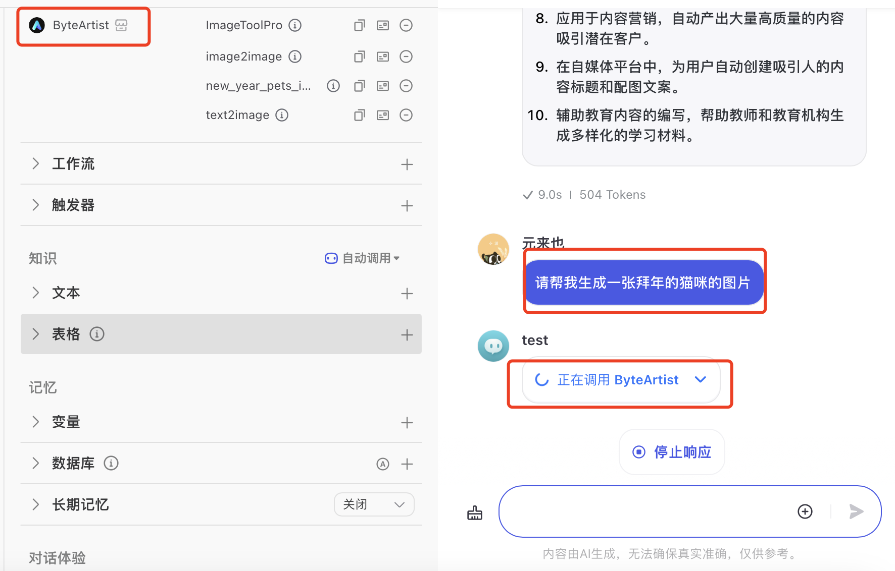Show info for new_year_pets_i... tool
Image resolution: width=895 pixels, height=571 pixels.
point(333,86)
